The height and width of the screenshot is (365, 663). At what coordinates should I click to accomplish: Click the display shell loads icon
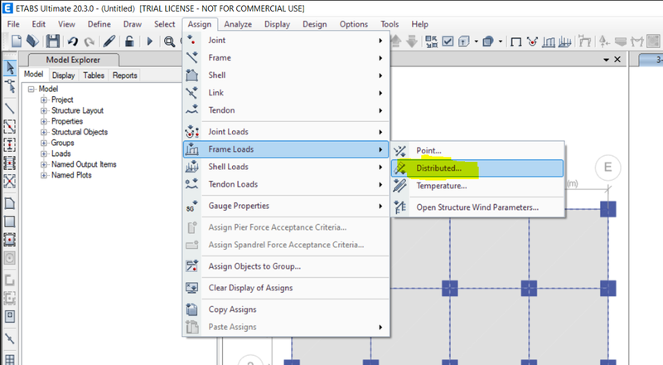pos(565,41)
